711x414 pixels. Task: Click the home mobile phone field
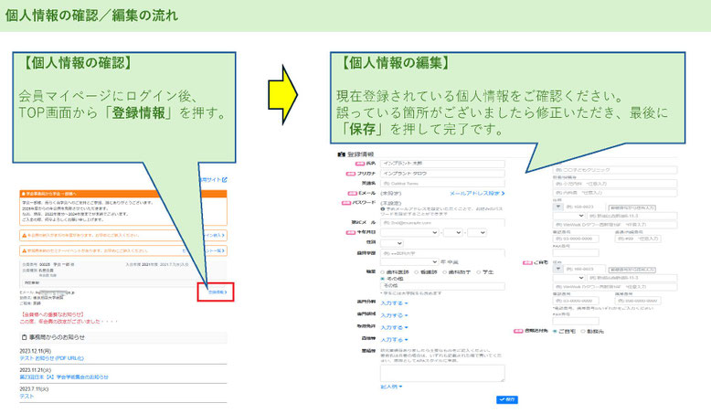point(638,301)
